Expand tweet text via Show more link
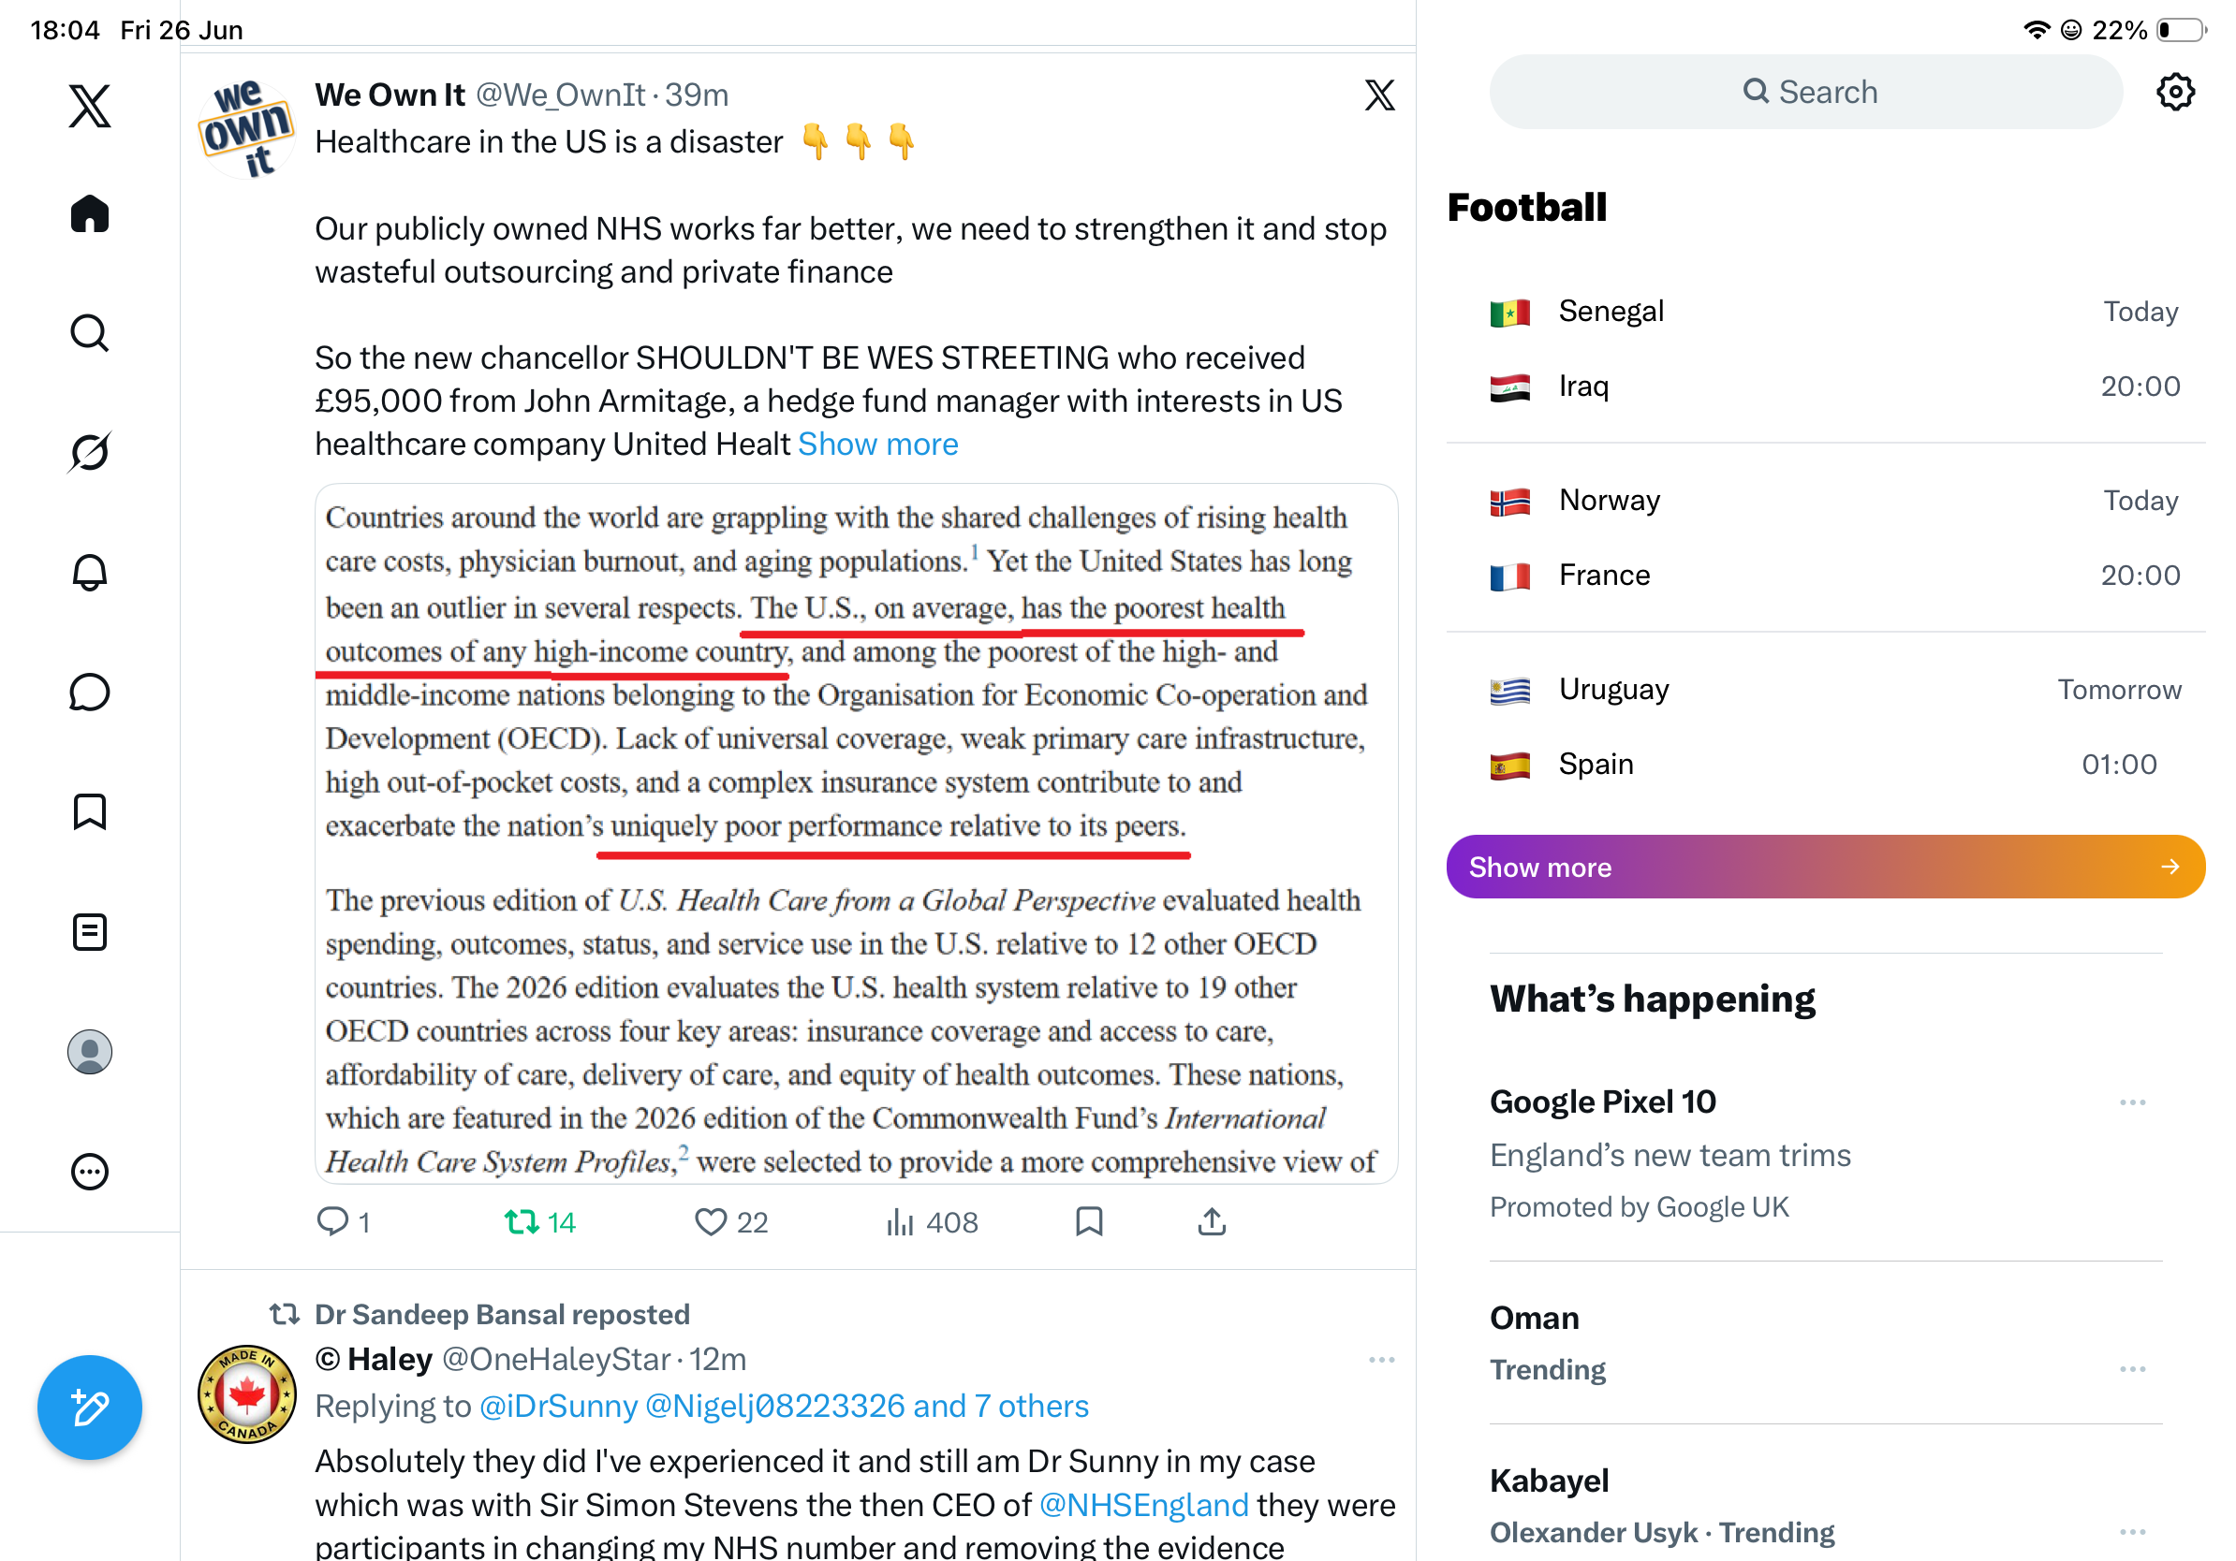This screenshot has height=1561, width=2236. point(877,444)
